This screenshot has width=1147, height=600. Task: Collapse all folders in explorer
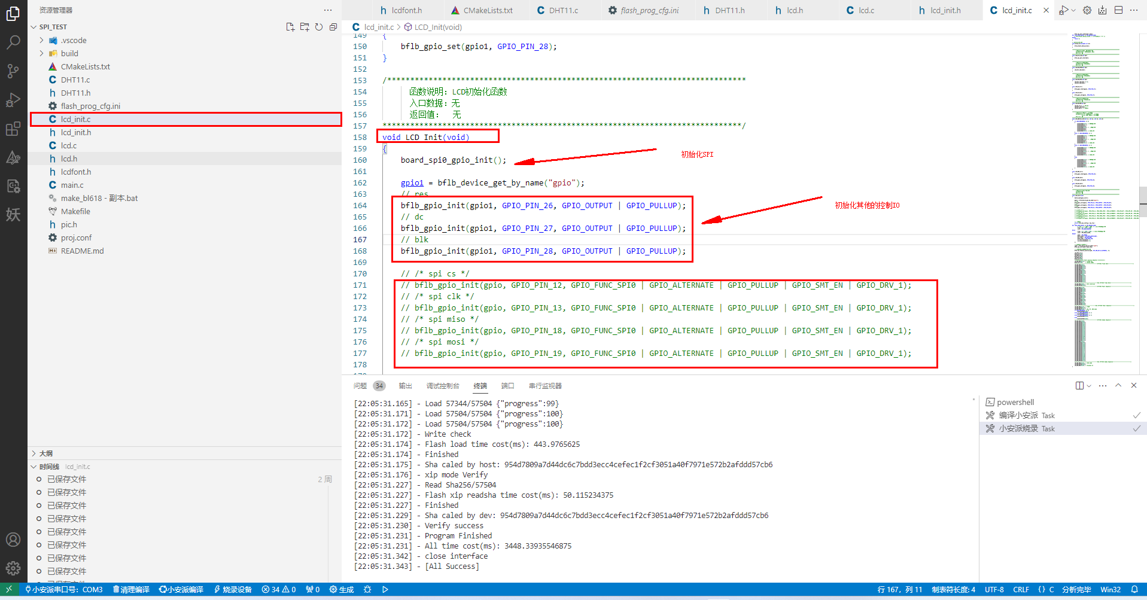tap(333, 27)
